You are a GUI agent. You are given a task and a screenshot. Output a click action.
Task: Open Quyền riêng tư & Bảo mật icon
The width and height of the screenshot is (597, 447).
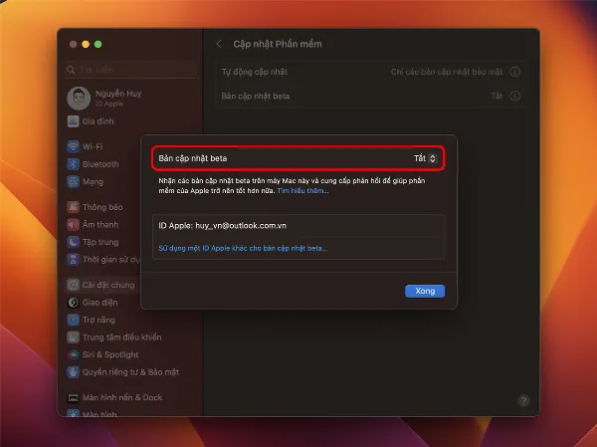pos(73,372)
